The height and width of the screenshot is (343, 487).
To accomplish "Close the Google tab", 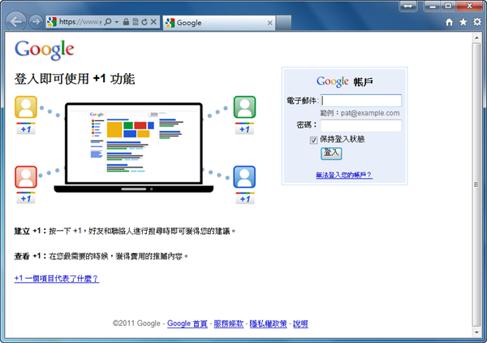I will (x=270, y=23).
